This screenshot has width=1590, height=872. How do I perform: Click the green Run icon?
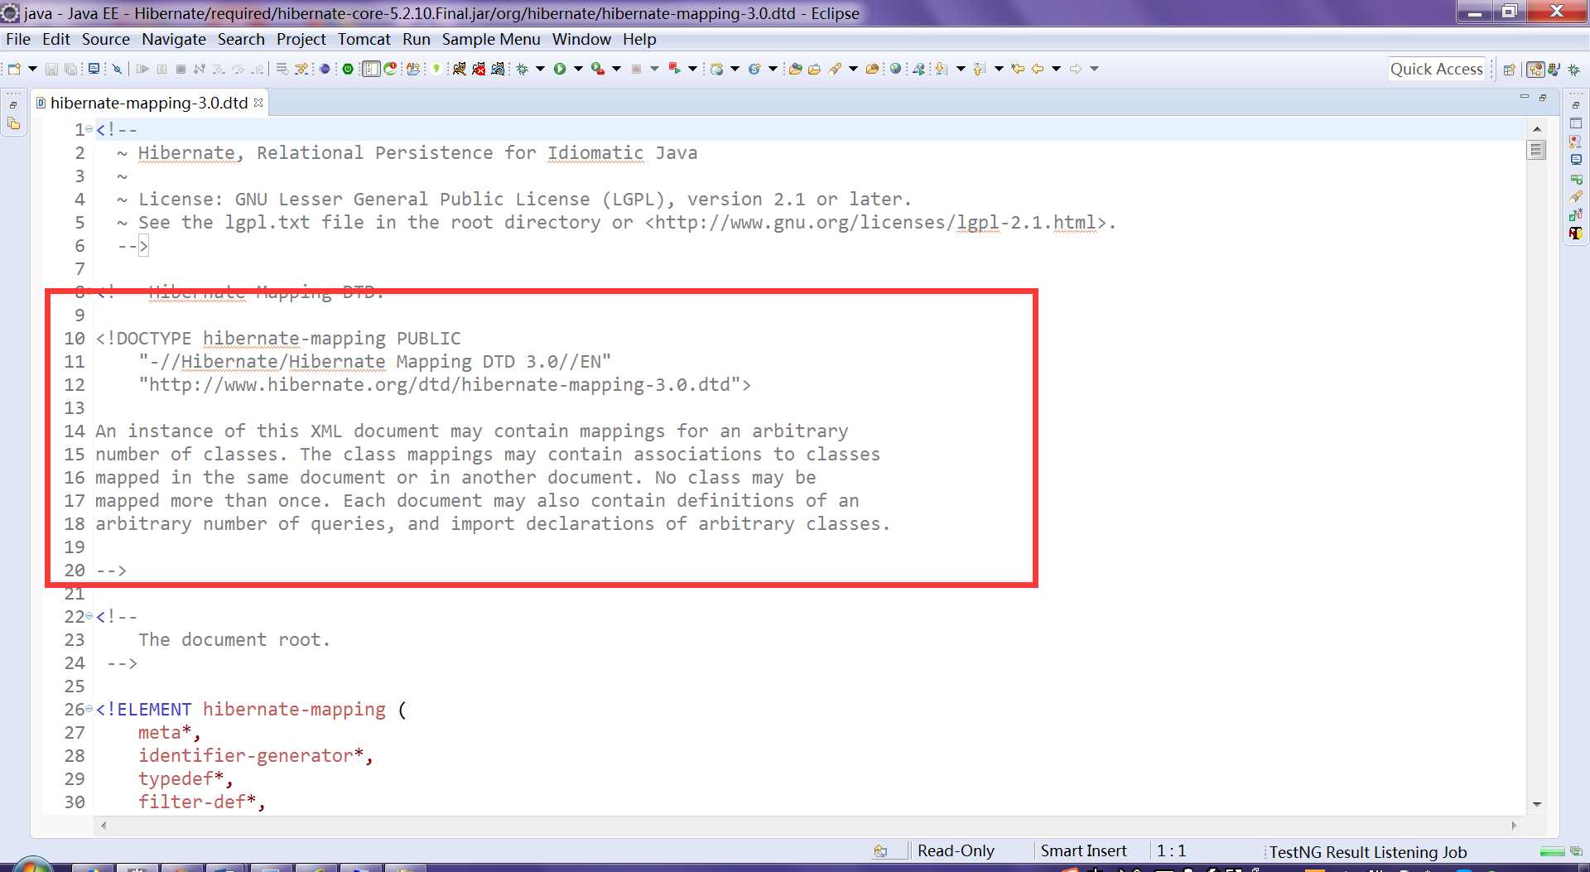pyautogui.click(x=560, y=69)
